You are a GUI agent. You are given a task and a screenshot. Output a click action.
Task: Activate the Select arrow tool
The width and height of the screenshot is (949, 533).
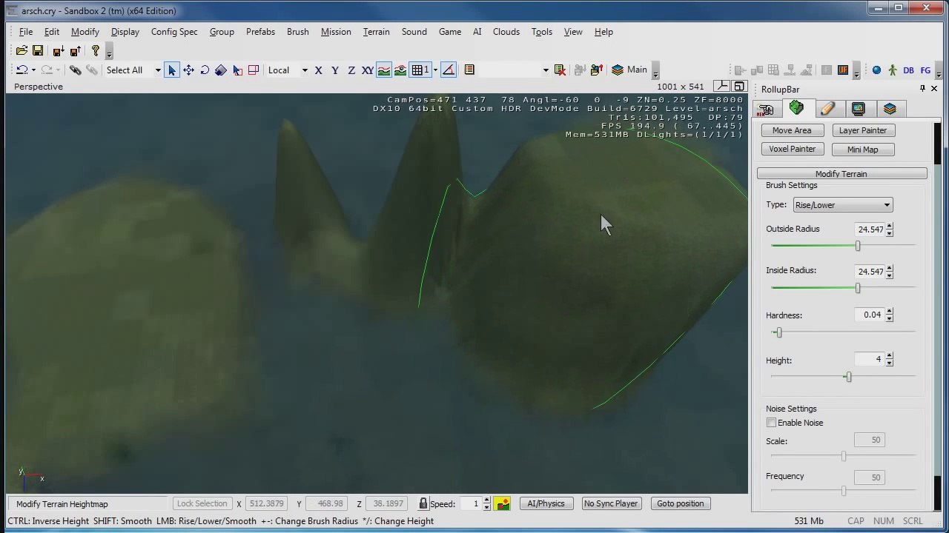[x=172, y=70]
